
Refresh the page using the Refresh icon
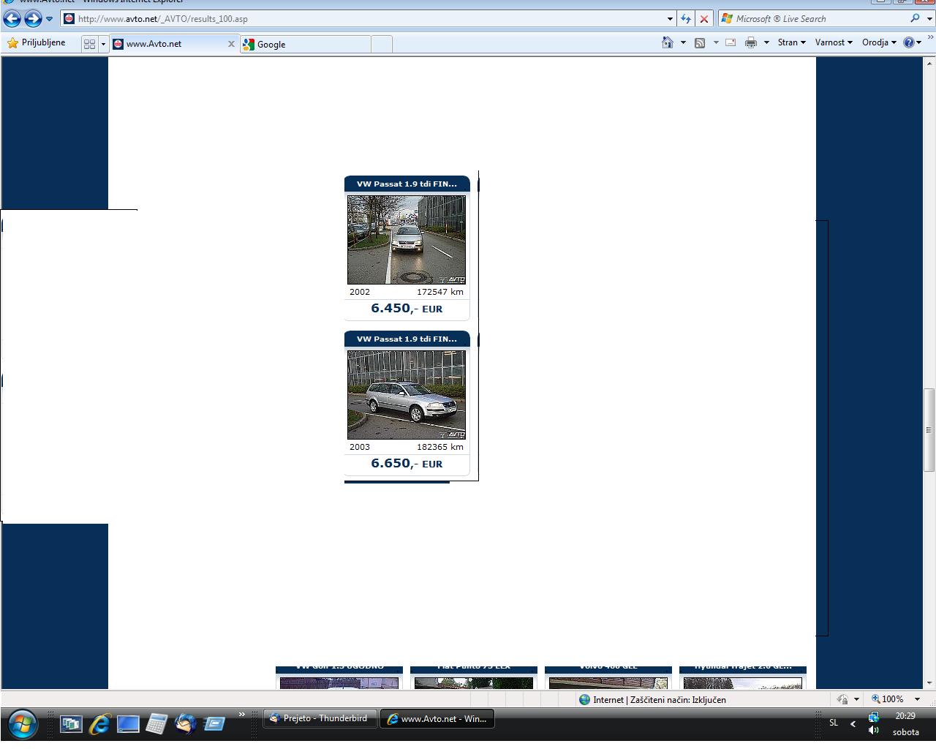coord(686,19)
